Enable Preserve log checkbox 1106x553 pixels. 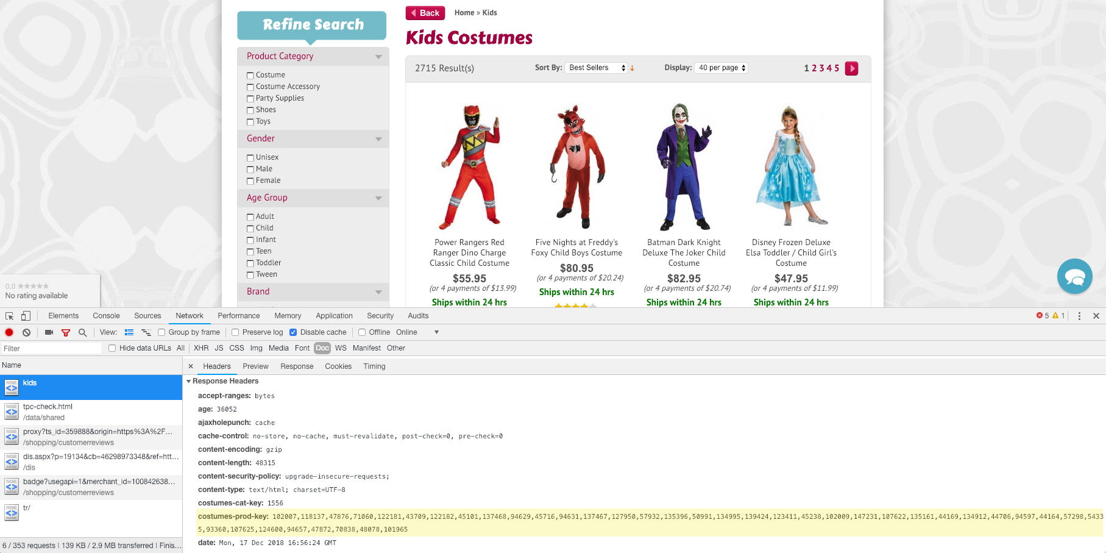coord(235,332)
